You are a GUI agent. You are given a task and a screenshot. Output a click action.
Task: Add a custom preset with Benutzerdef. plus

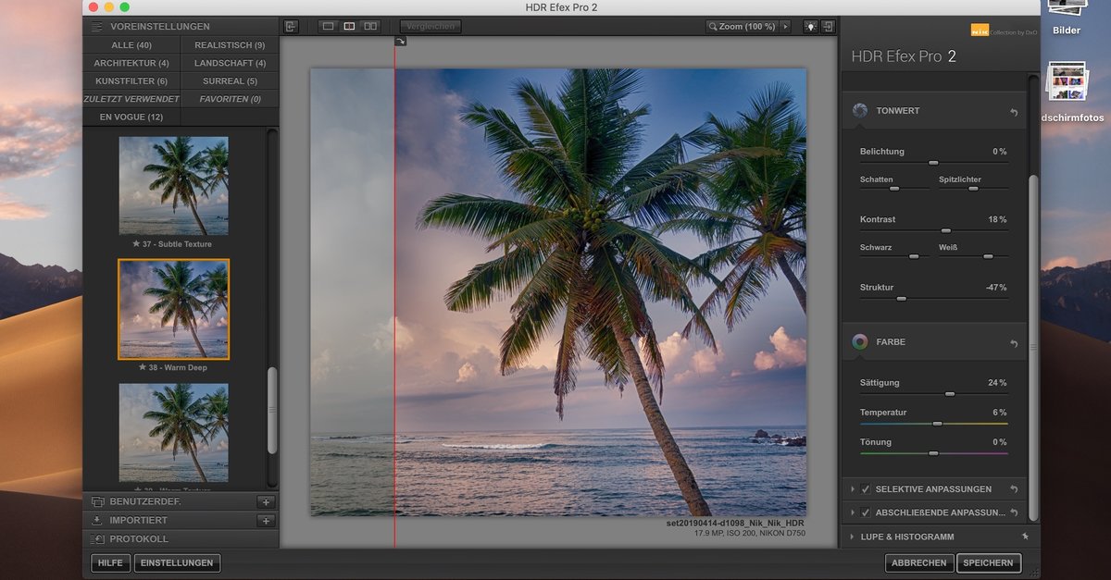coord(266,502)
